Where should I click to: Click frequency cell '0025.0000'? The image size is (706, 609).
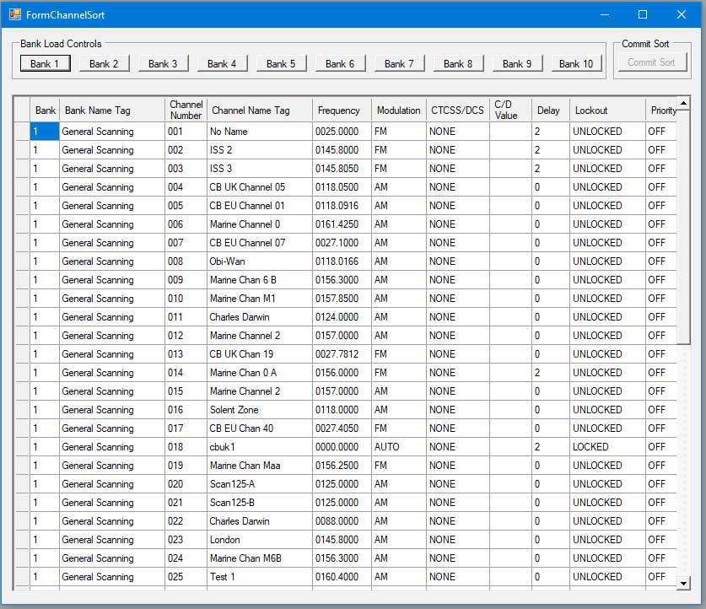tap(342, 132)
